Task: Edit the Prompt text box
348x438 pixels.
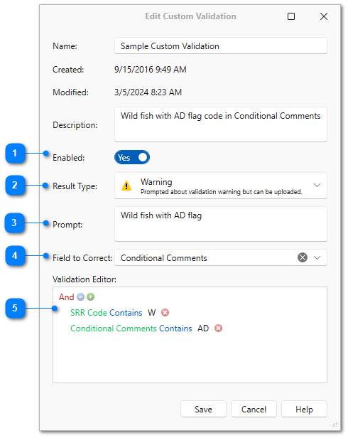Action: click(x=221, y=224)
